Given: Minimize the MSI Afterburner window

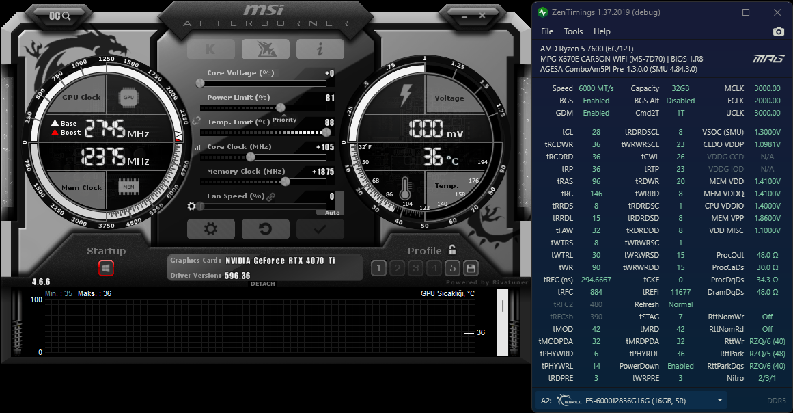Looking at the screenshot, I should pyautogui.click(x=464, y=16).
